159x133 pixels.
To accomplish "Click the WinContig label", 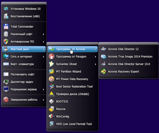I will [63, 117].
